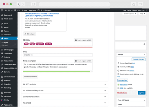This screenshot has width=149, height=107.
Task: Click the Separator variable tag in SEO title
Action: [x=40, y=44]
